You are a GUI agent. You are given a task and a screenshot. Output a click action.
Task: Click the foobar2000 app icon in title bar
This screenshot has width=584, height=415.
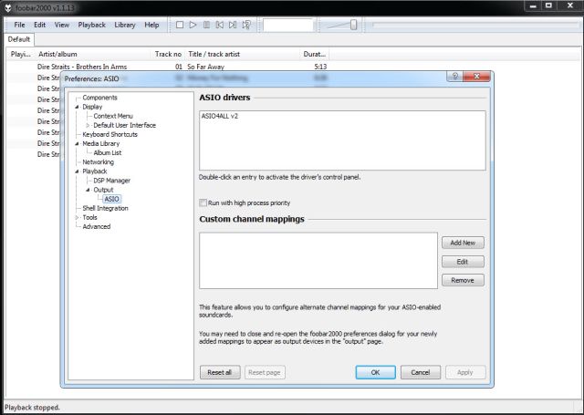tap(8, 7)
